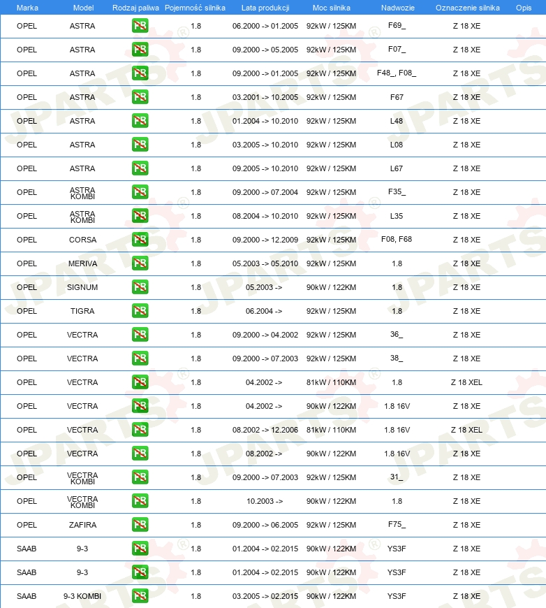Click the Opis column header
Image resolution: width=546 pixels, height=608 pixels.
(x=524, y=8)
